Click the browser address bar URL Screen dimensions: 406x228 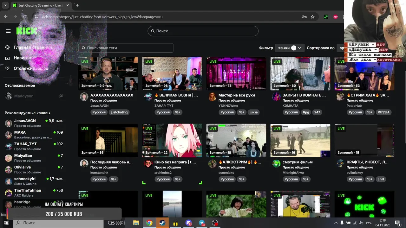pos(102,17)
